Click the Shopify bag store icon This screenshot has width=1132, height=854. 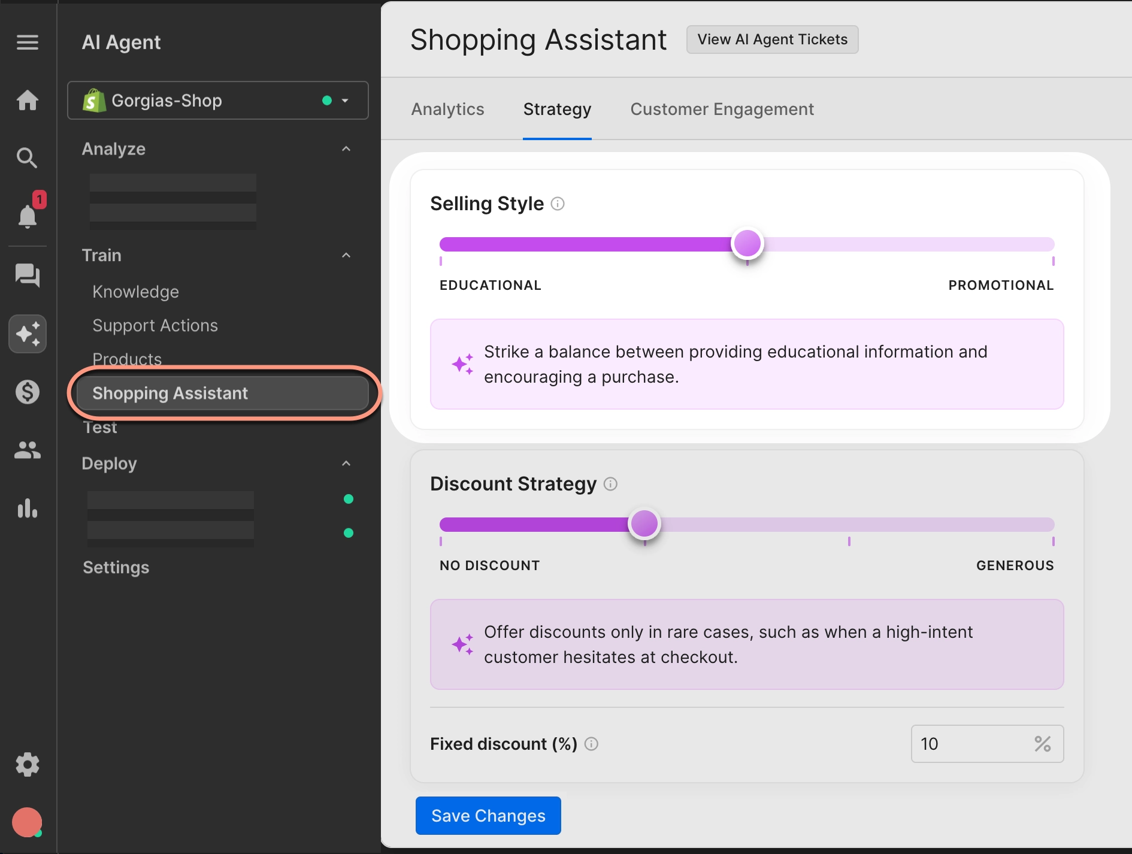(94, 101)
